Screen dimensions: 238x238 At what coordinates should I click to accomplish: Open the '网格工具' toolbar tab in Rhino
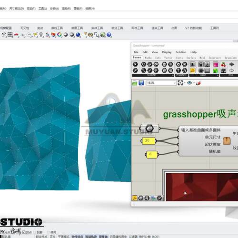[137, 28]
